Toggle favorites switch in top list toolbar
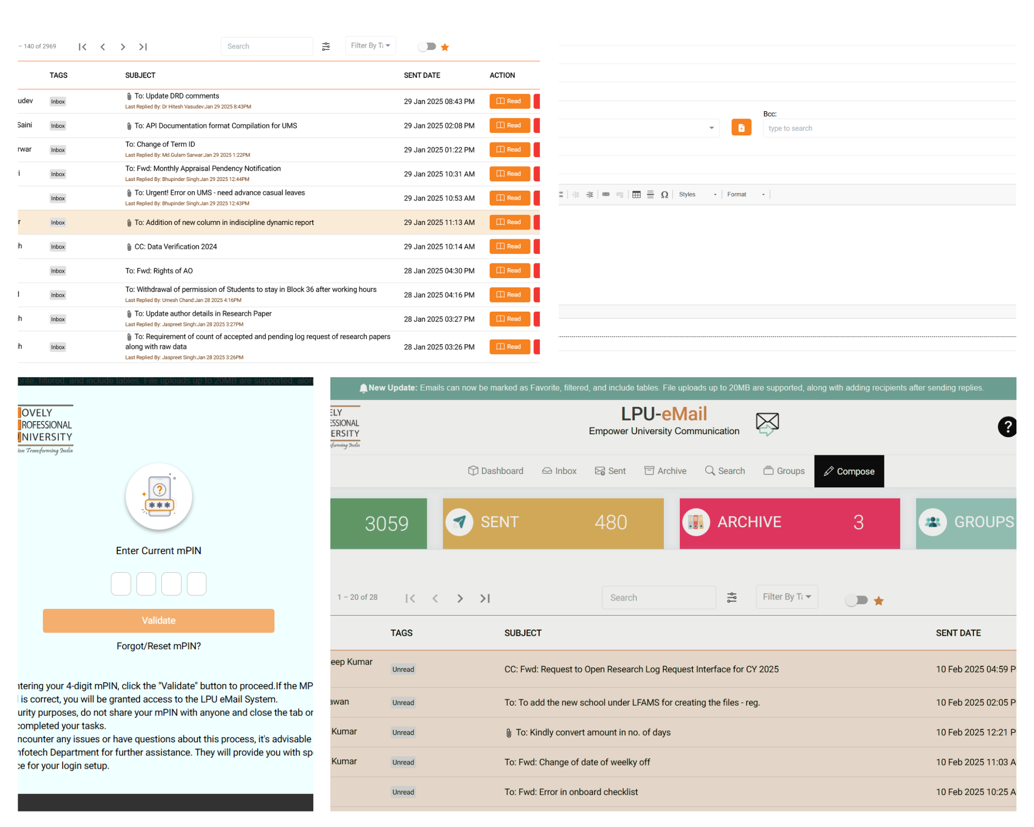 [427, 47]
